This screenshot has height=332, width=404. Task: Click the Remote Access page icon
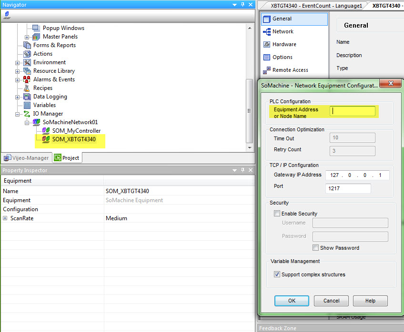[x=267, y=70]
